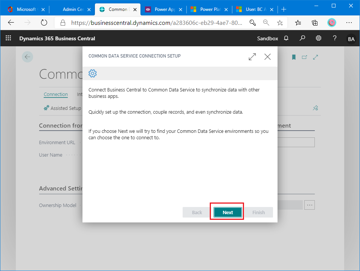Click the key password icon in address bar
The width and height of the screenshot is (360, 271).
253,23
